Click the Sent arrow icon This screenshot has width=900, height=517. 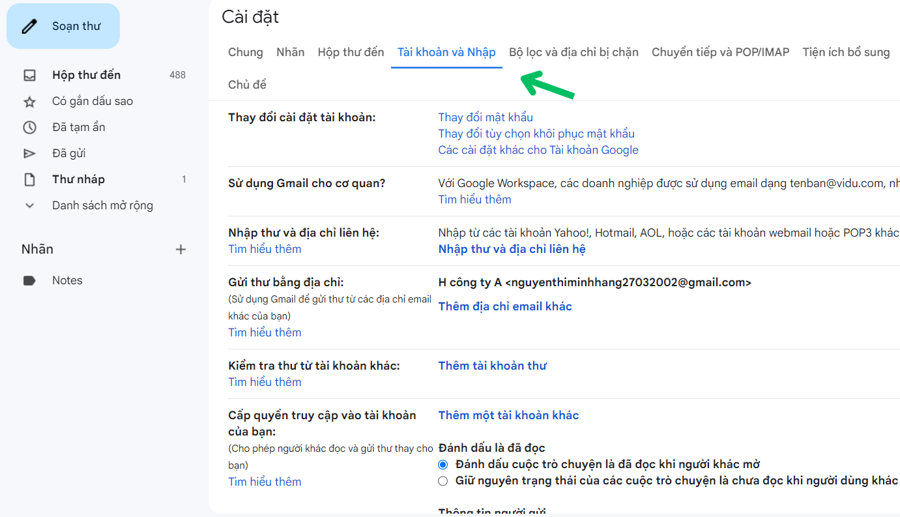29,154
